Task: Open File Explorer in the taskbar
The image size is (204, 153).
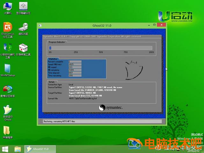Action: tap(18, 149)
